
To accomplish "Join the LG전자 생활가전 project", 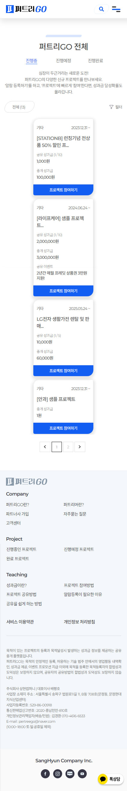I will pyautogui.click(x=63, y=371).
